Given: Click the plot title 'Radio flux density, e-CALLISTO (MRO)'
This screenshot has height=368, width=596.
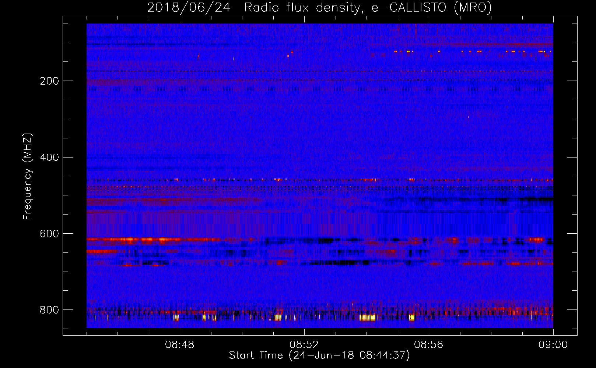Looking at the screenshot, I should click(x=368, y=8).
